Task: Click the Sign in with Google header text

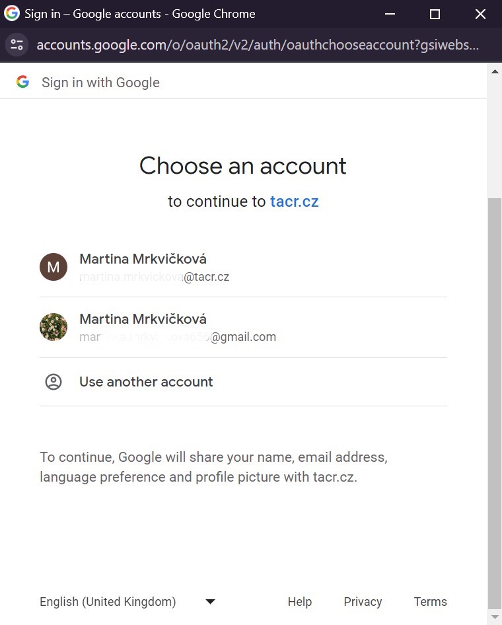Action: [x=100, y=83]
